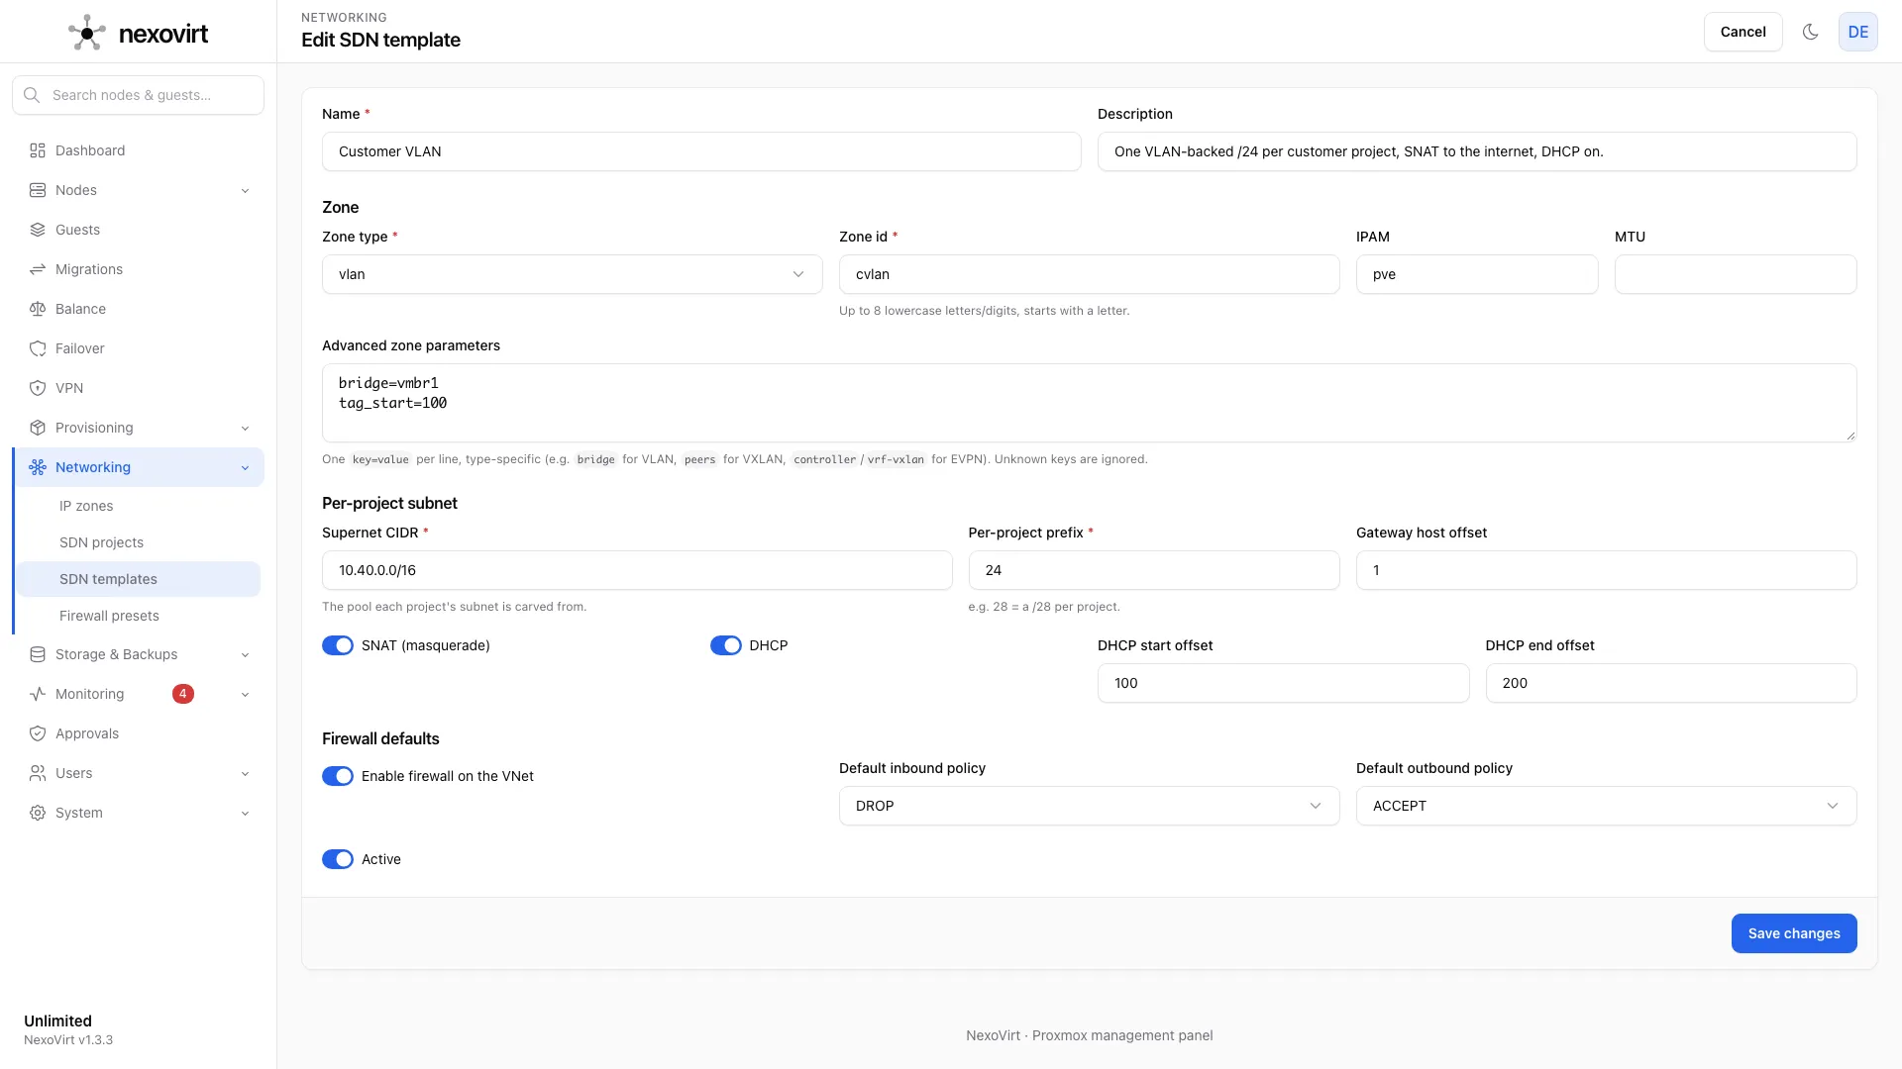The image size is (1902, 1069).
Task: Toggle the DHCP switch
Action: click(x=726, y=645)
